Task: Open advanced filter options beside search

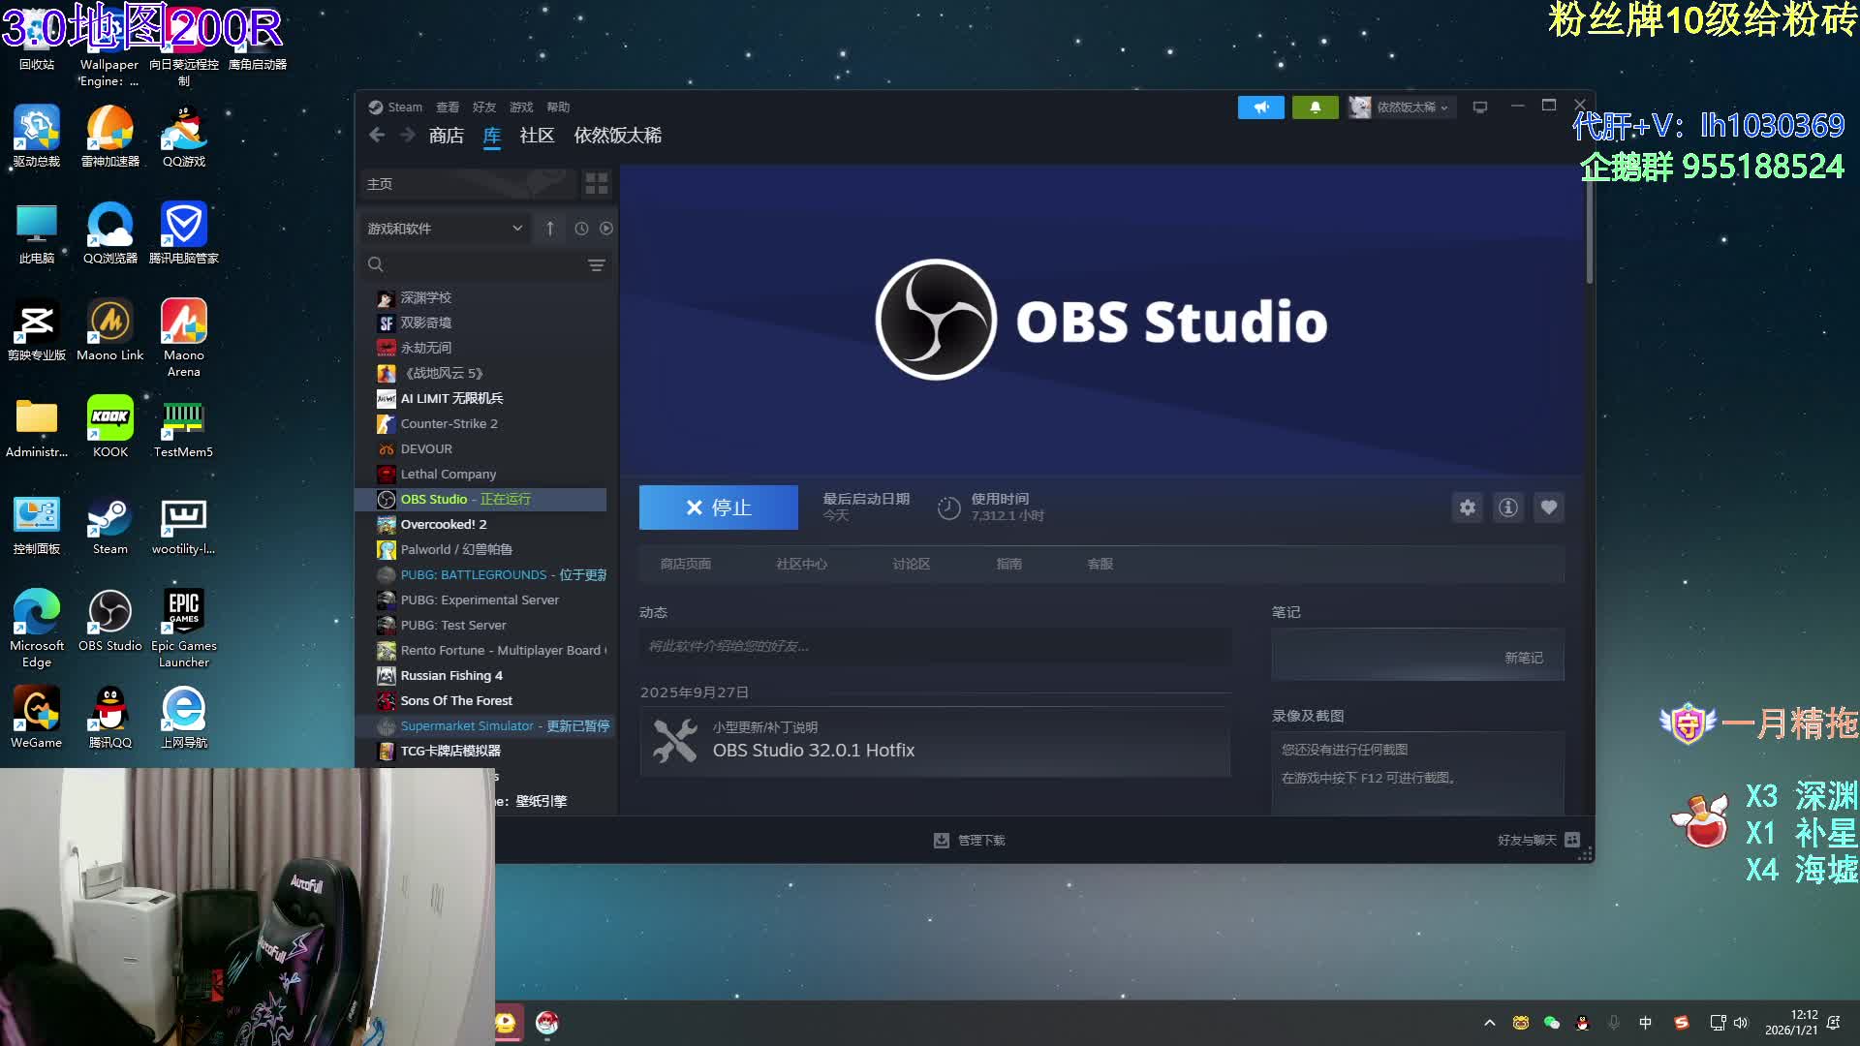Action: [x=596, y=264]
